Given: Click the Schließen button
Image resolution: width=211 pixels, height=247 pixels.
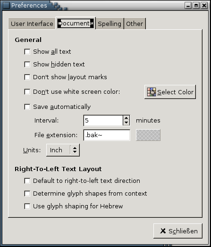Looking at the screenshot, I should coord(178,231).
